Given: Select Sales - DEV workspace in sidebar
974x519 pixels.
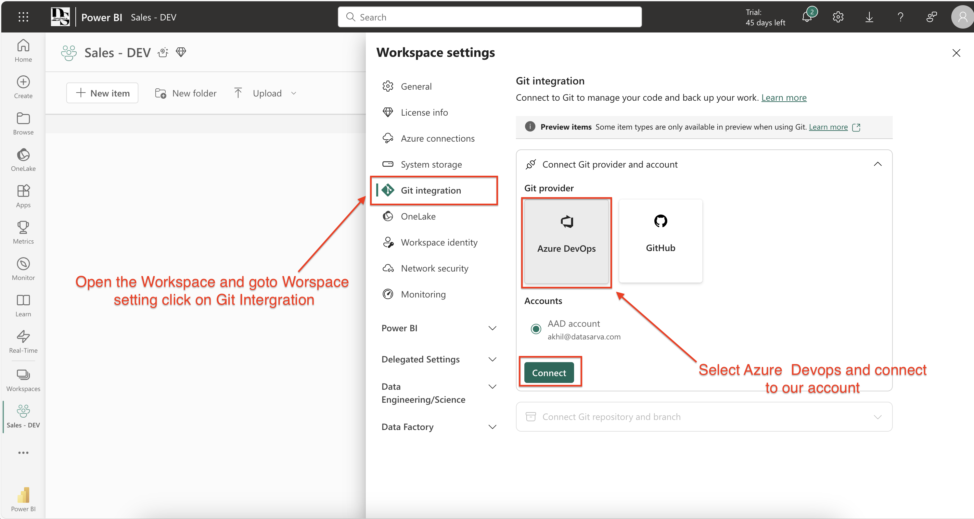Looking at the screenshot, I should 23,416.
